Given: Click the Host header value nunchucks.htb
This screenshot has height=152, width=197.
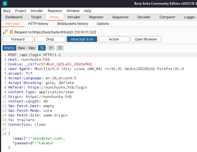Looking at the screenshot, I should tap(36, 59).
